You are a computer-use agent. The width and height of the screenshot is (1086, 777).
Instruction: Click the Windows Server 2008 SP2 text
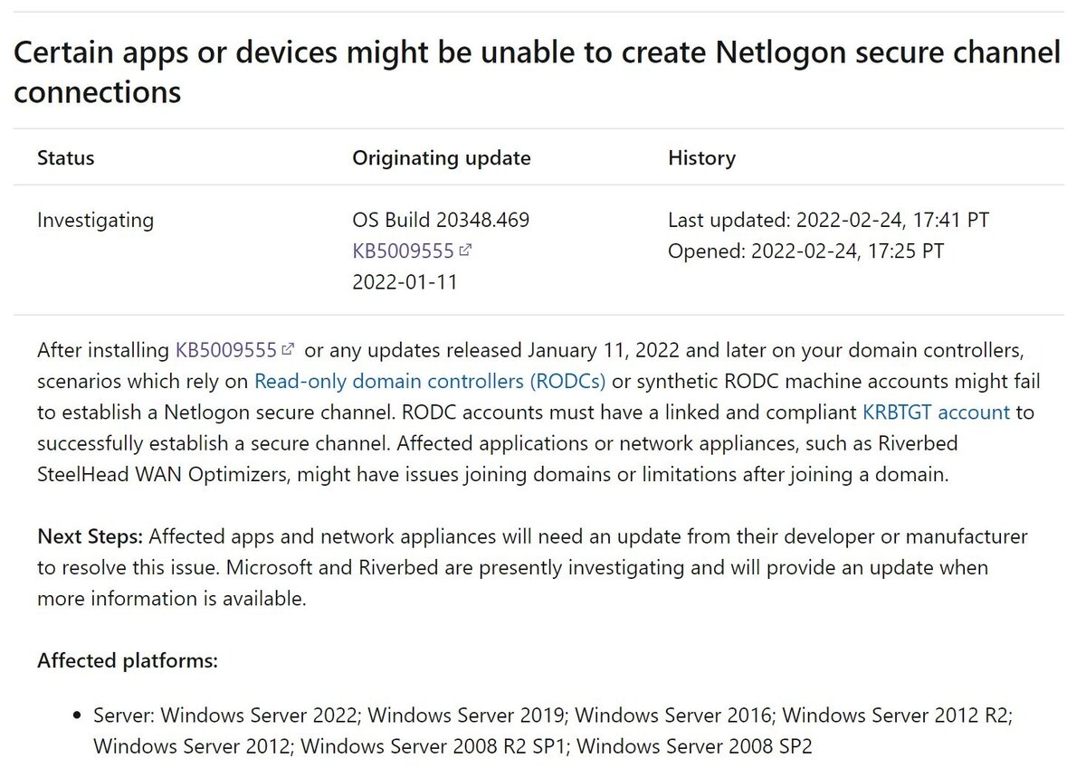(x=694, y=746)
